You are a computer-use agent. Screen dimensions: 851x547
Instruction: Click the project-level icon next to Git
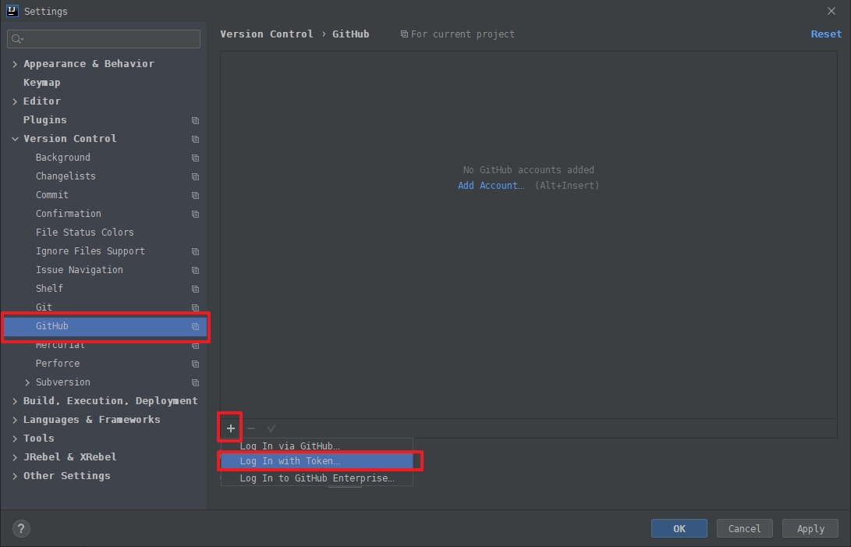tap(195, 308)
